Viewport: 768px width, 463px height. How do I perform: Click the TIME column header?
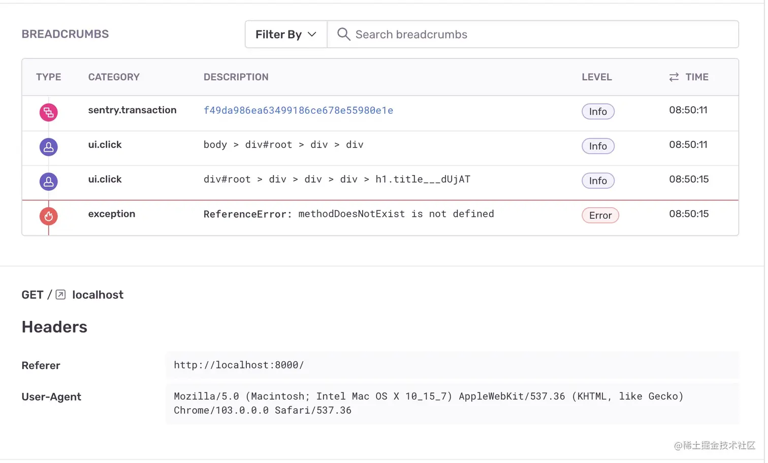point(696,77)
